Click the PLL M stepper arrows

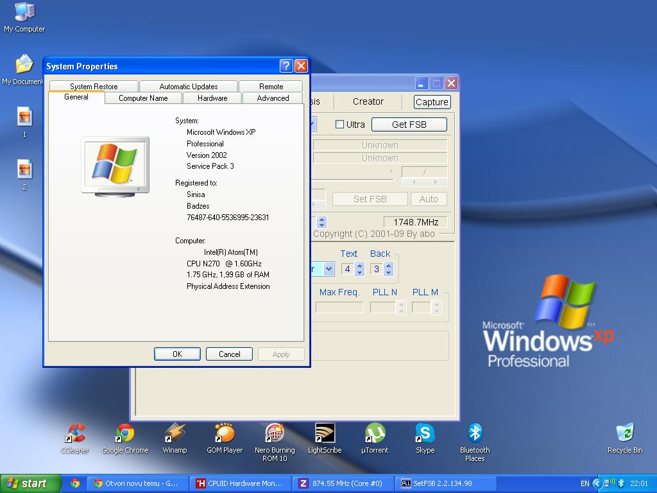point(436,307)
